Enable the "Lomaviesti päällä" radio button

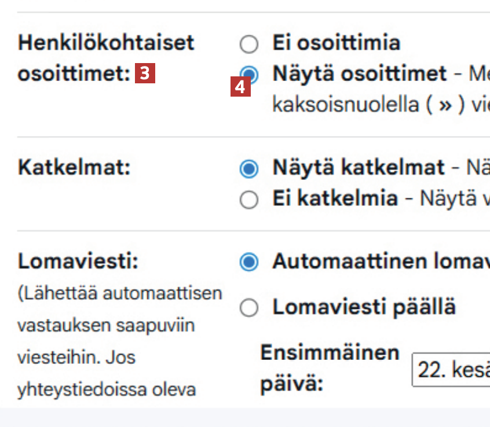[x=249, y=308]
